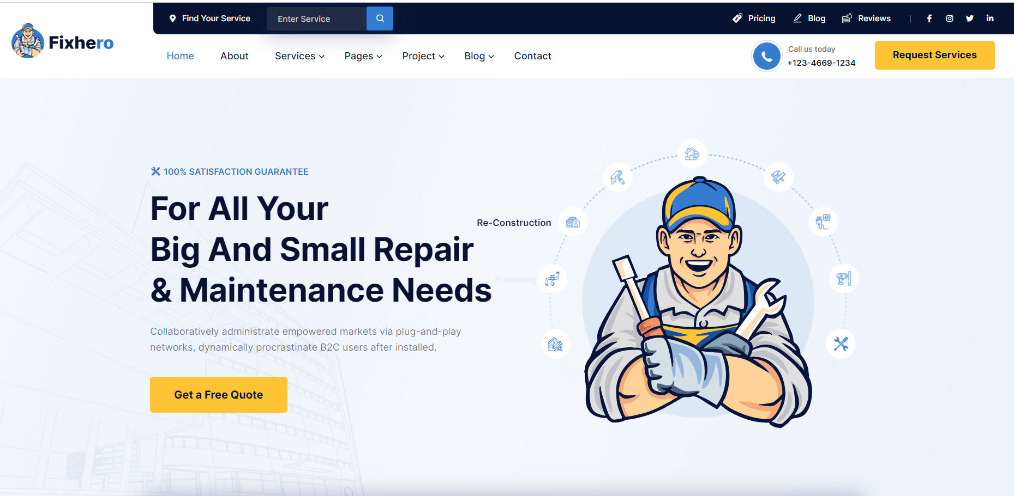Image resolution: width=1014 pixels, height=496 pixels.
Task: Click the blue phone call icon
Action: pos(766,56)
